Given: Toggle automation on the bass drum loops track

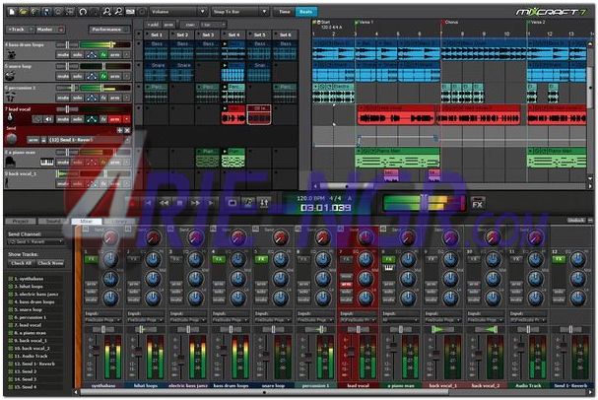Looking at the screenshot, I should click(92, 55).
